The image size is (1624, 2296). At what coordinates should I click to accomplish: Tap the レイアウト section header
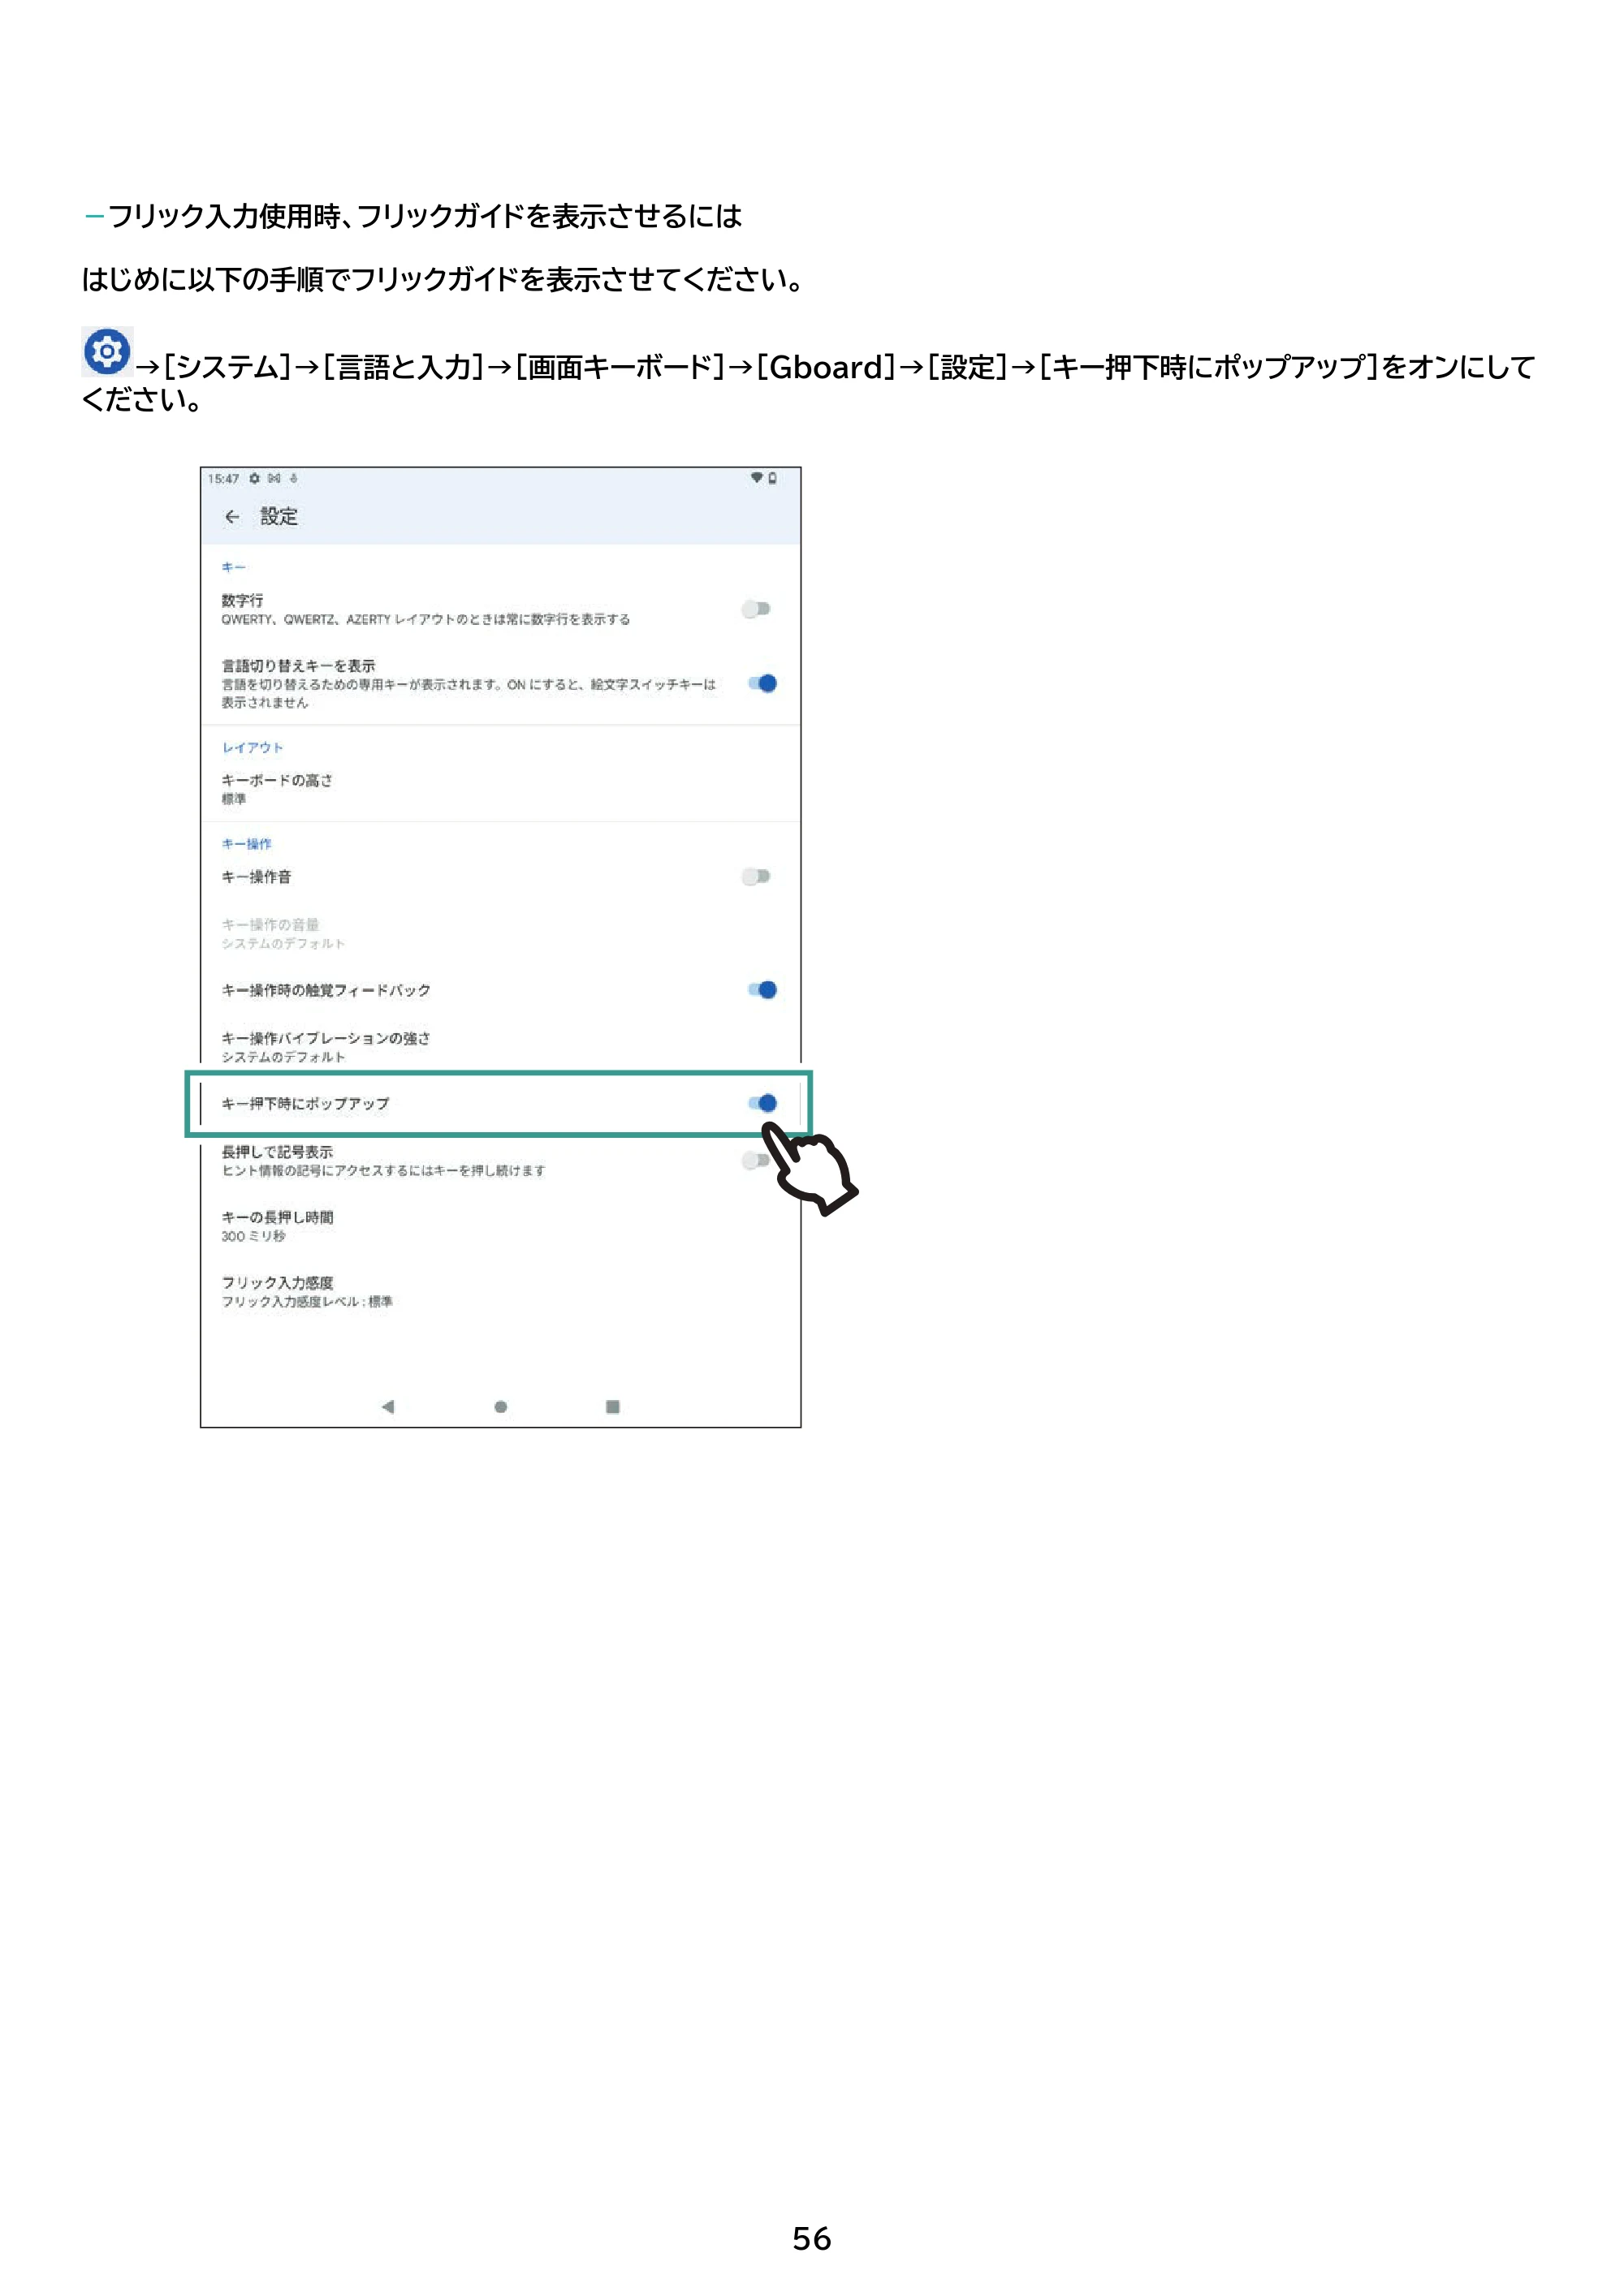(x=253, y=748)
